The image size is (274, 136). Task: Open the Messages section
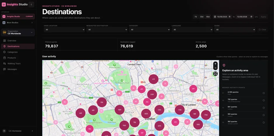tap(18, 69)
